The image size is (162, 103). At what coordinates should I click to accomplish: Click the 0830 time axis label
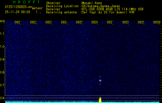pos(157,22)
